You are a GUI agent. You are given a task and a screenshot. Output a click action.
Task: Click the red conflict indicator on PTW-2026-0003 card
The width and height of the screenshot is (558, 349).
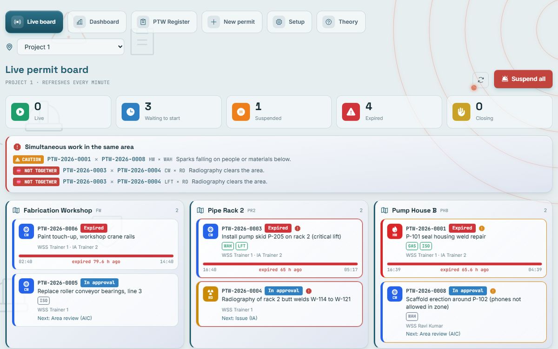click(298, 228)
